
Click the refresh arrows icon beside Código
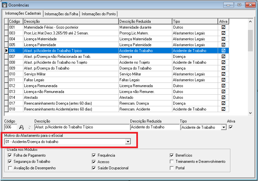[x=29, y=127]
